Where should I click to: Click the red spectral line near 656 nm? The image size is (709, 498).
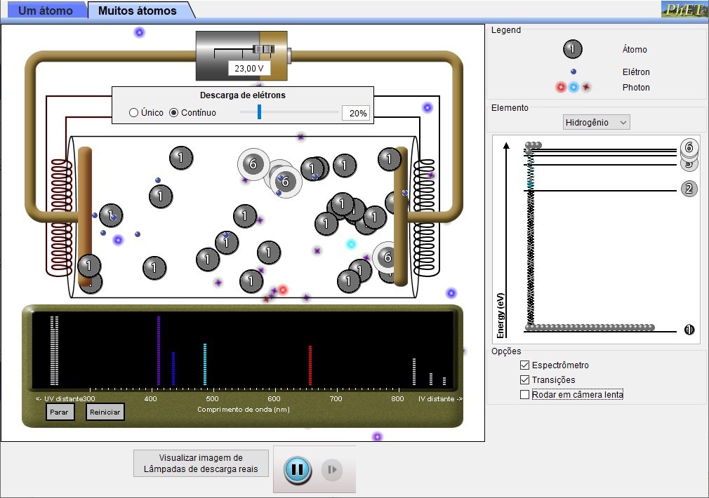[x=310, y=365]
